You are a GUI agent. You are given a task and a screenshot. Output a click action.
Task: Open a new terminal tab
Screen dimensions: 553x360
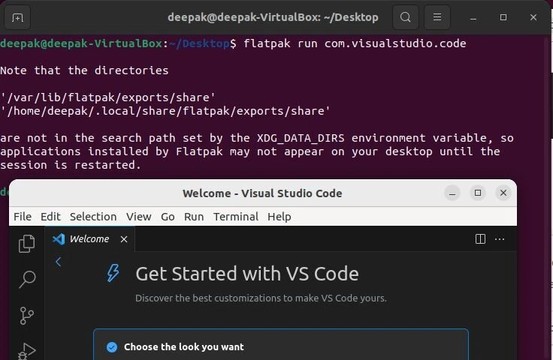(18, 17)
